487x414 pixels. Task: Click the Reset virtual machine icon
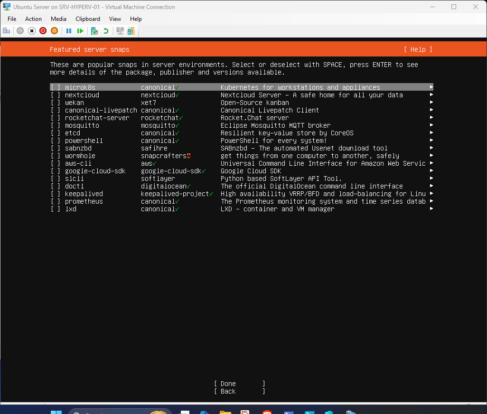(x=80, y=31)
